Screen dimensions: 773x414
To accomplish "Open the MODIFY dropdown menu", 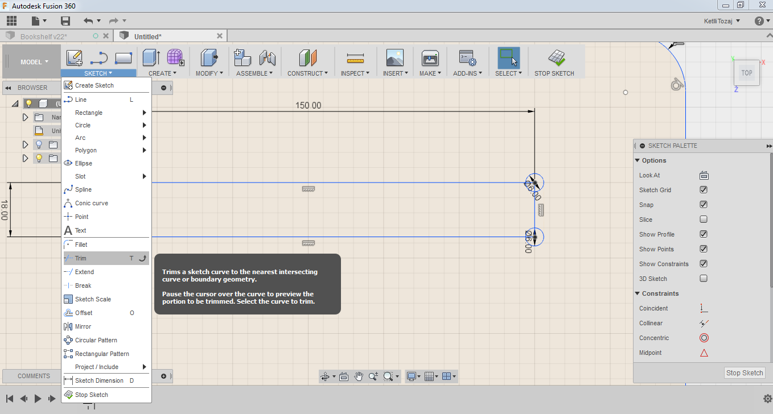I will click(209, 73).
